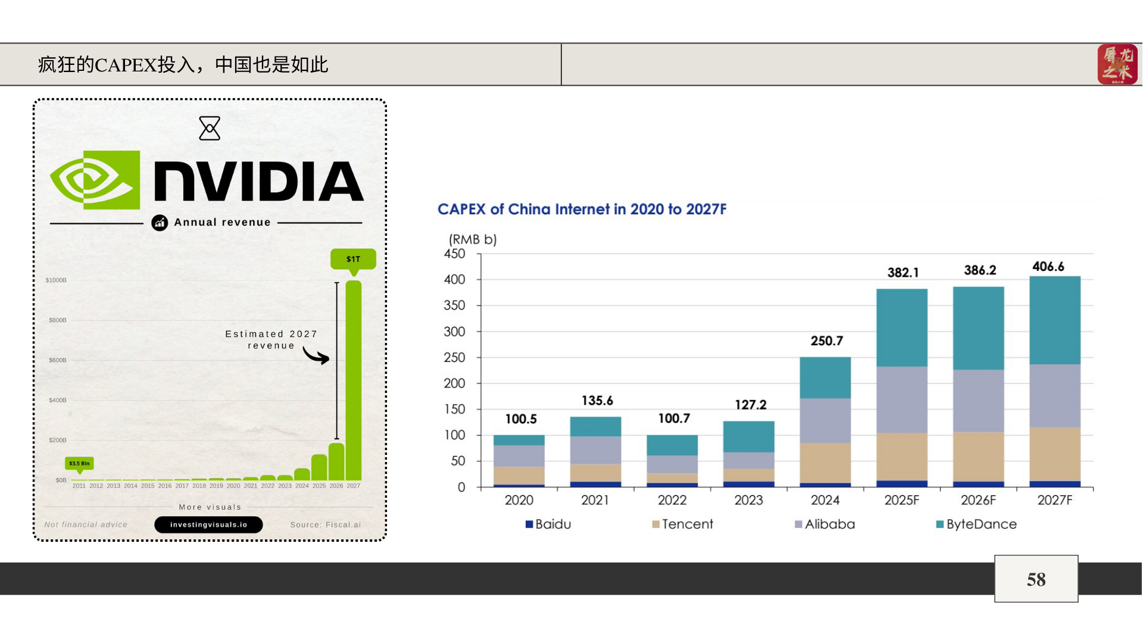Click the $3.5 Bln green callout label
Viewport: 1143px width, 643px height.
pos(79,463)
